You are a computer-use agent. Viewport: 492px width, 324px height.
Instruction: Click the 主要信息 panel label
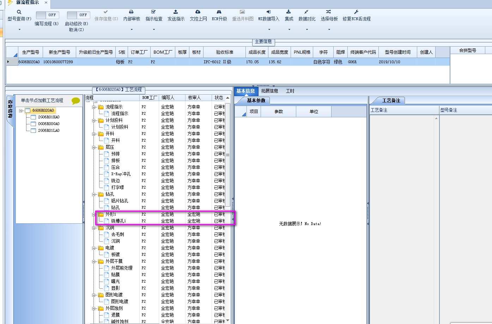point(263,42)
